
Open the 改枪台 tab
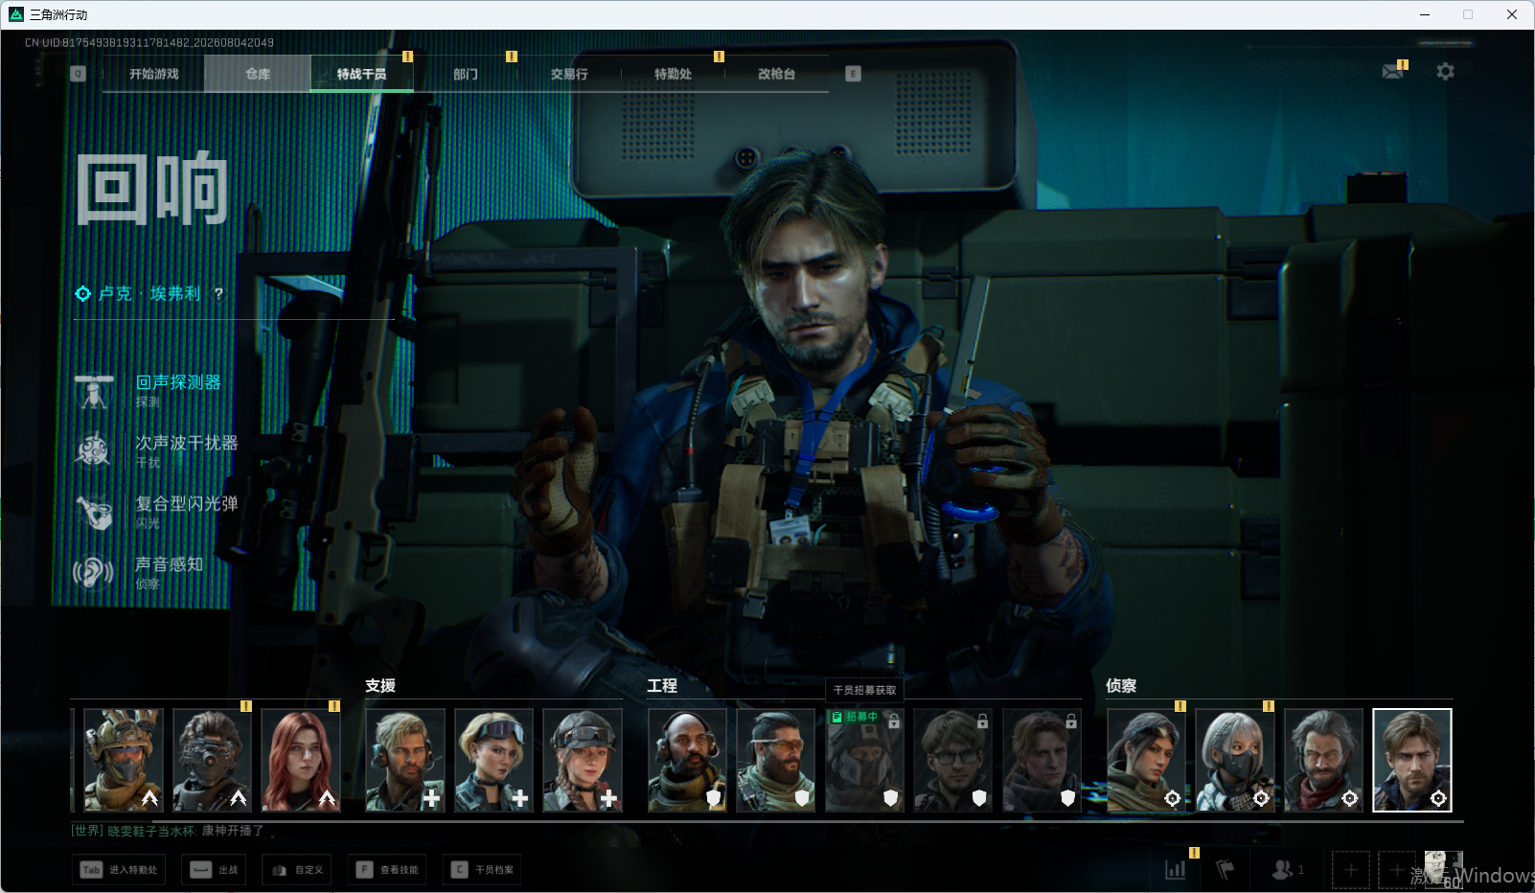(776, 74)
